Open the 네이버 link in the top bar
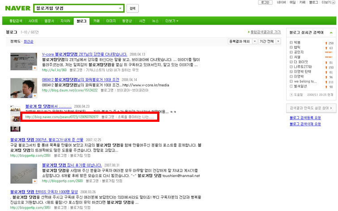This screenshot has height=211, width=338. coord(281,2)
